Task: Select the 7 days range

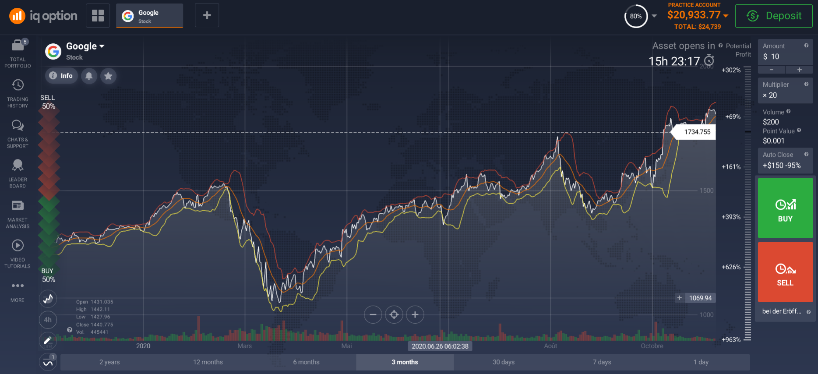Action: tap(602, 362)
